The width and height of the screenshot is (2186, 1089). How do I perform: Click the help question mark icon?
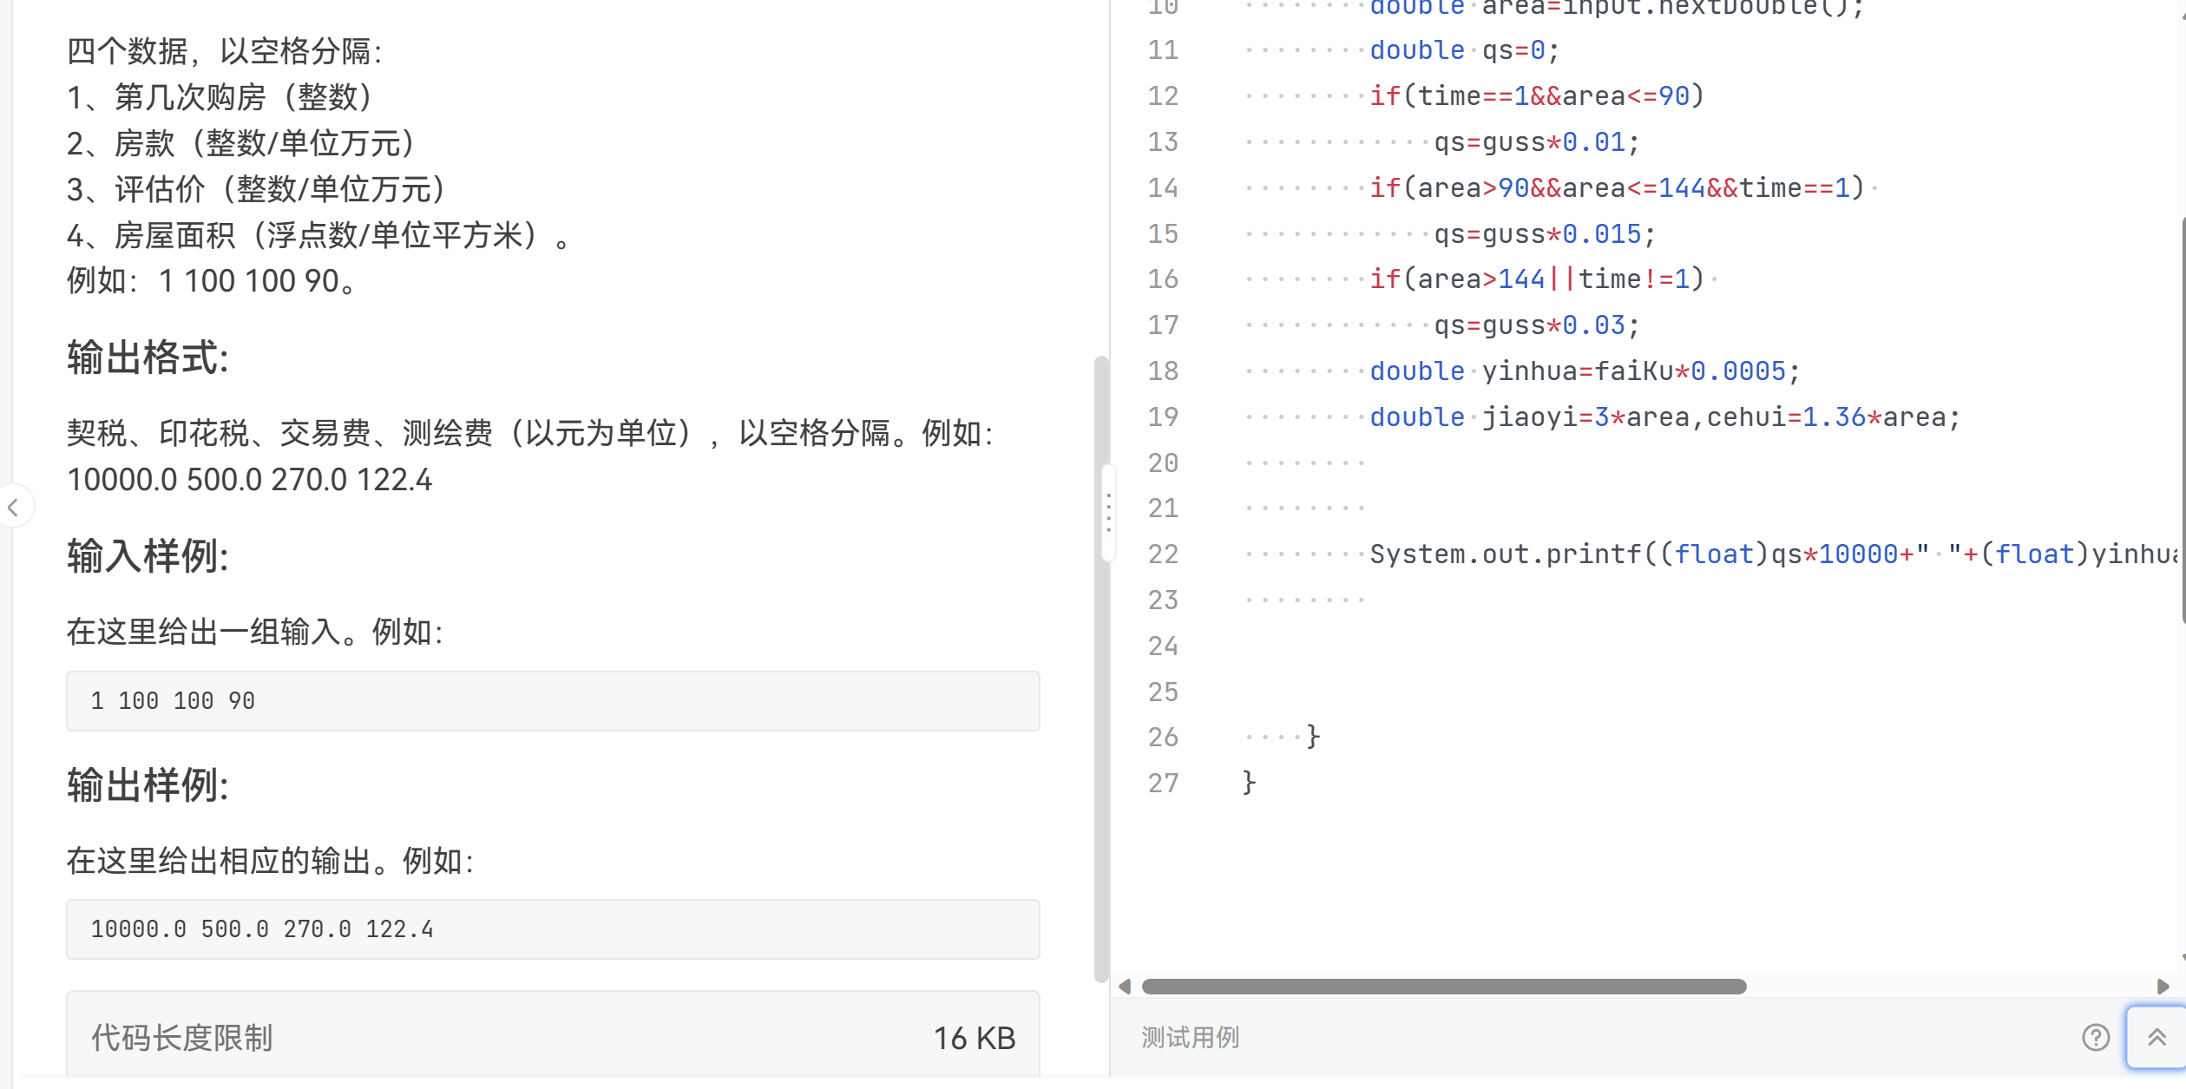coord(2095,1037)
